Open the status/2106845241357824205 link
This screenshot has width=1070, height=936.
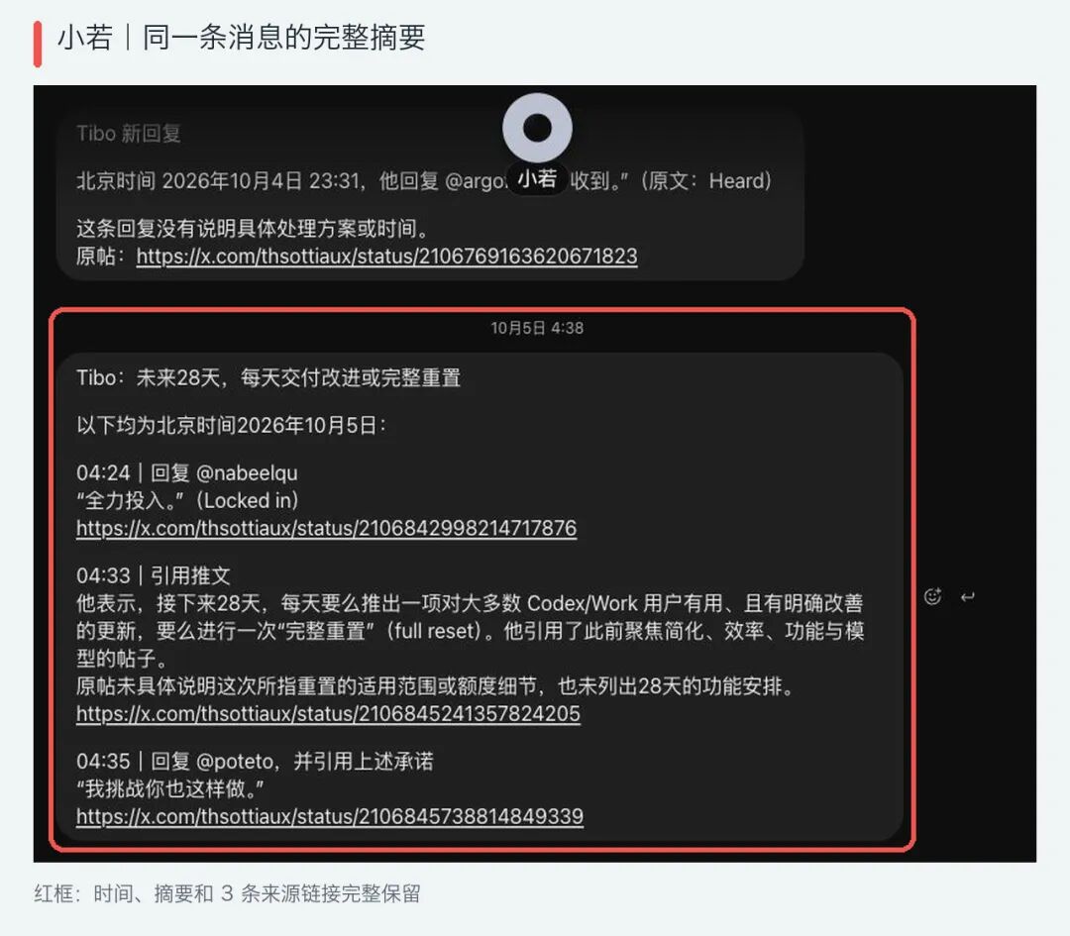point(328,713)
